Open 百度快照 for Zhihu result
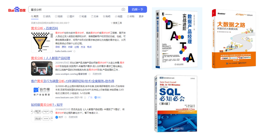 tap(73, 117)
